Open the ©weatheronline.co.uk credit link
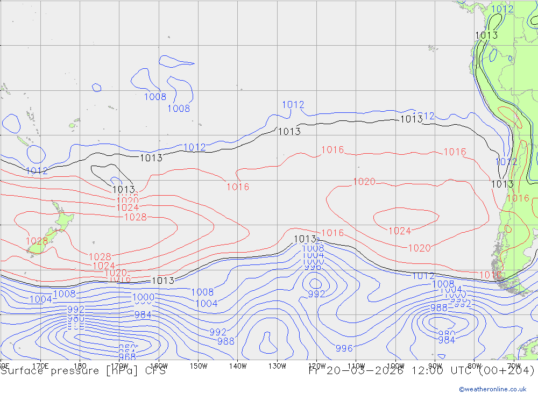Screen dimensions: 538x394 pyautogui.click(x=493, y=389)
